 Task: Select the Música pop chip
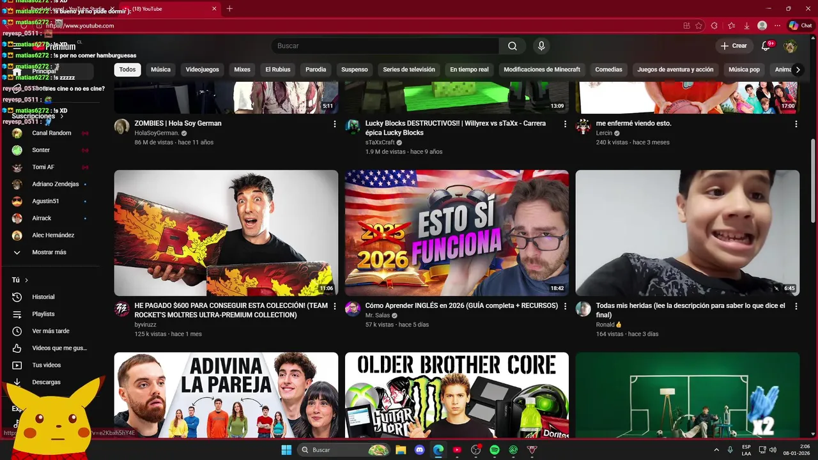click(744, 70)
